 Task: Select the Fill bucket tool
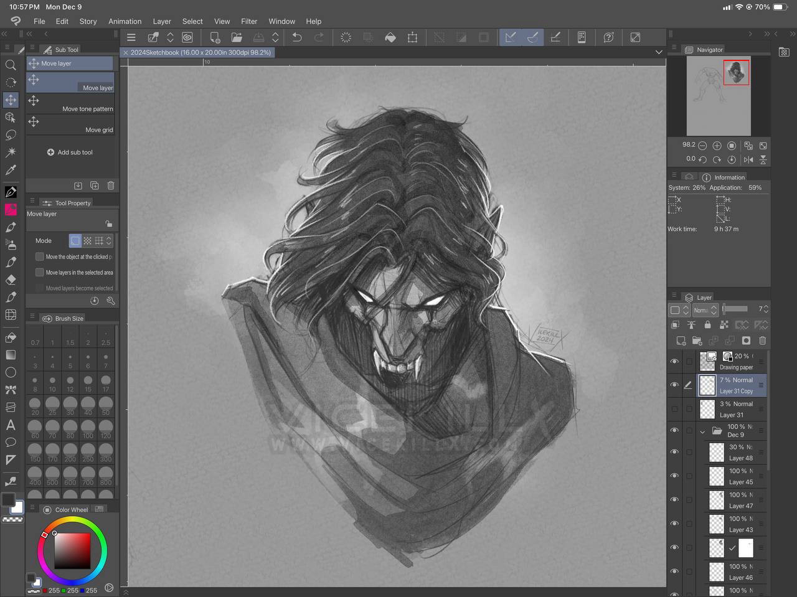coord(11,337)
